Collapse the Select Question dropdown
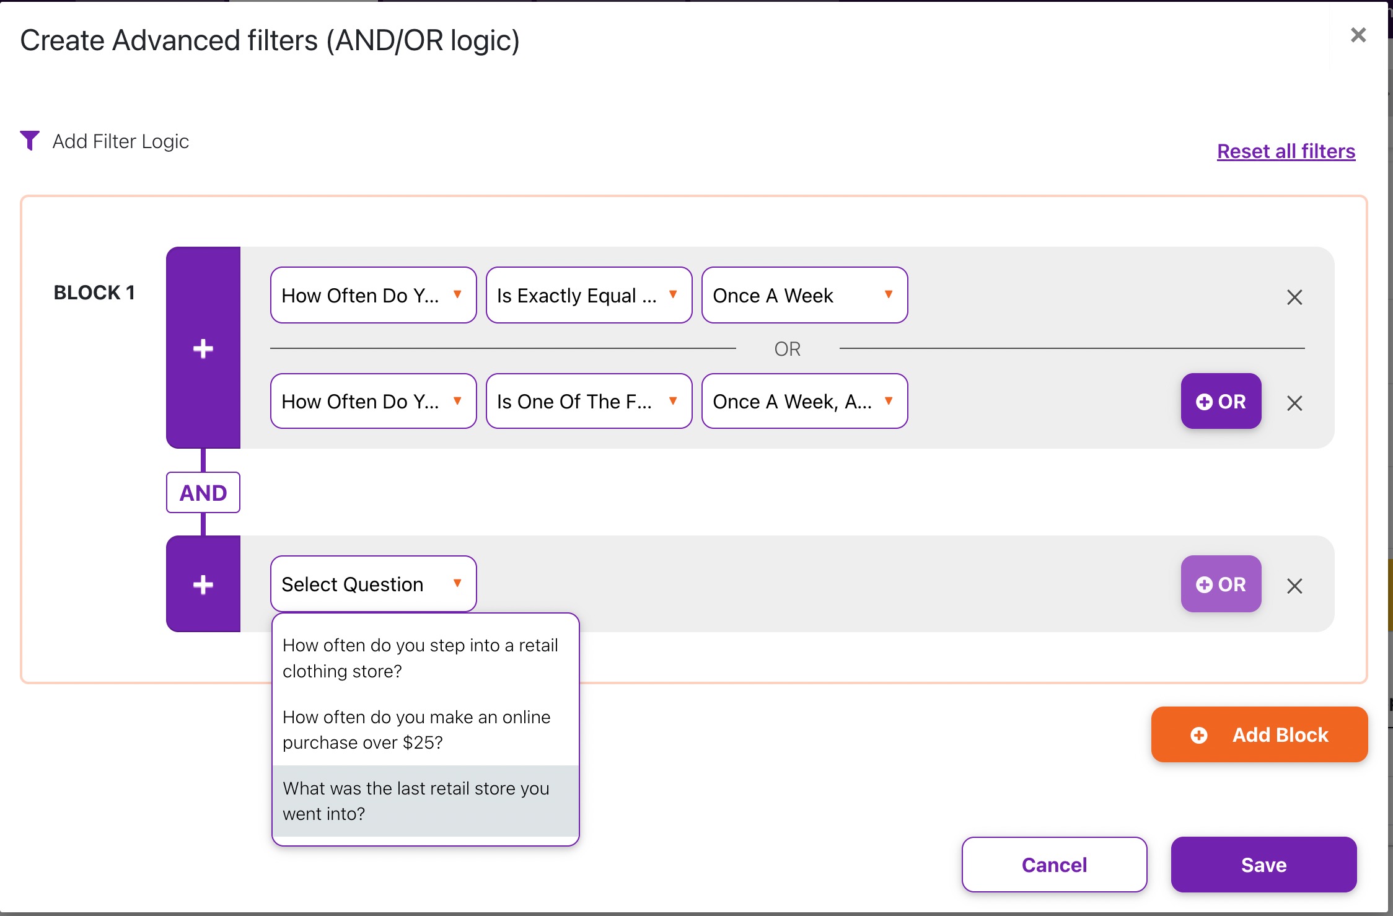The image size is (1393, 916). pos(373,584)
